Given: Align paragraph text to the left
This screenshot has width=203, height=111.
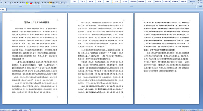Looking at the screenshot, I should coord(42,3).
